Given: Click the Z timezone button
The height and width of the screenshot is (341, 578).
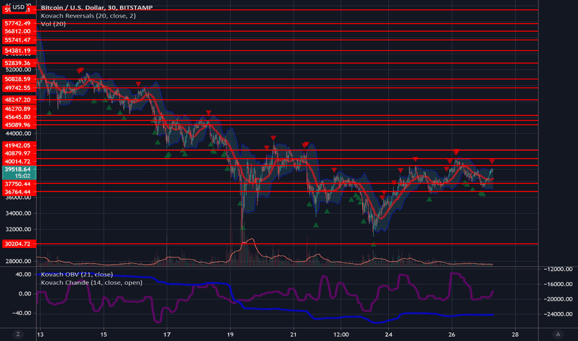Looking at the screenshot, I should coord(18,334).
